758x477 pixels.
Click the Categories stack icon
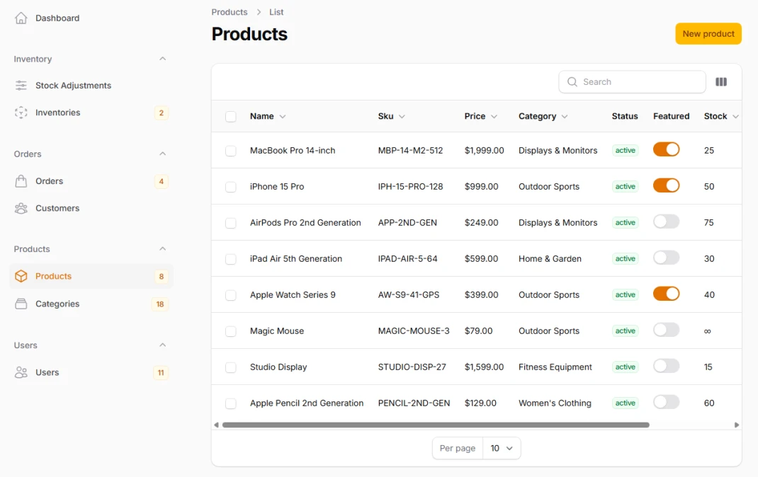[21, 304]
